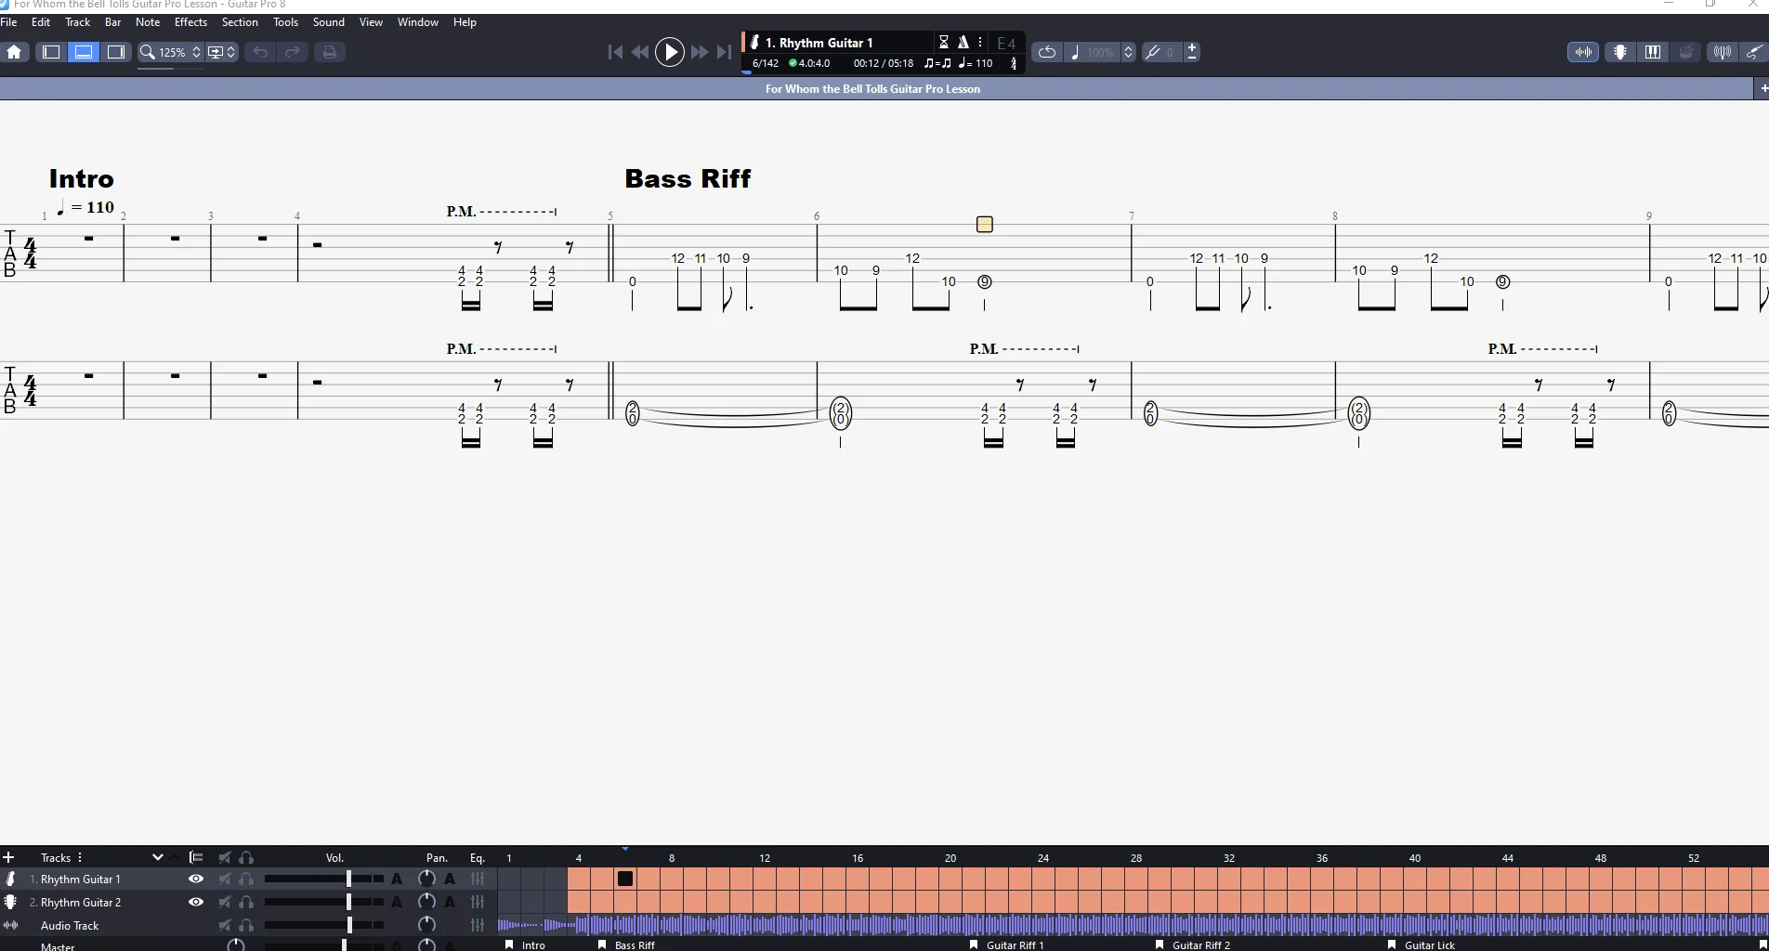Click the print icon
The height and width of the screenshot is (951, 1769).
point(329,52)
